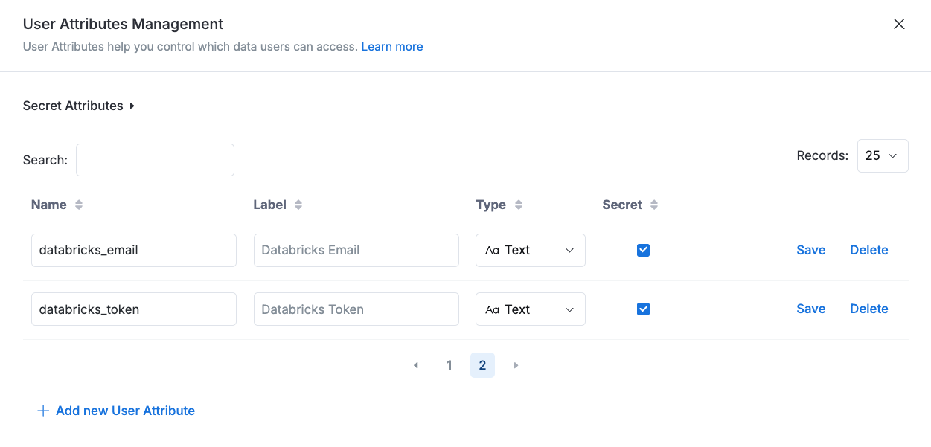Save the databricks_email attribute
Image resolution: width=931 pixels, height=447 pixels.
tap(810, 250)
